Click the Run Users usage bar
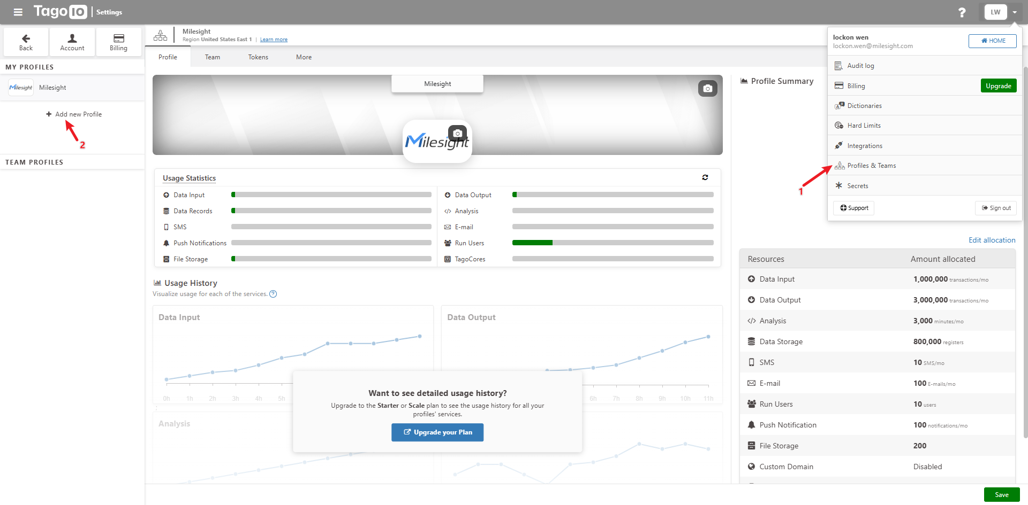 613,243
